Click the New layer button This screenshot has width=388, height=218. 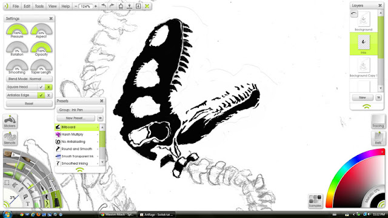(x=363, y=97)
